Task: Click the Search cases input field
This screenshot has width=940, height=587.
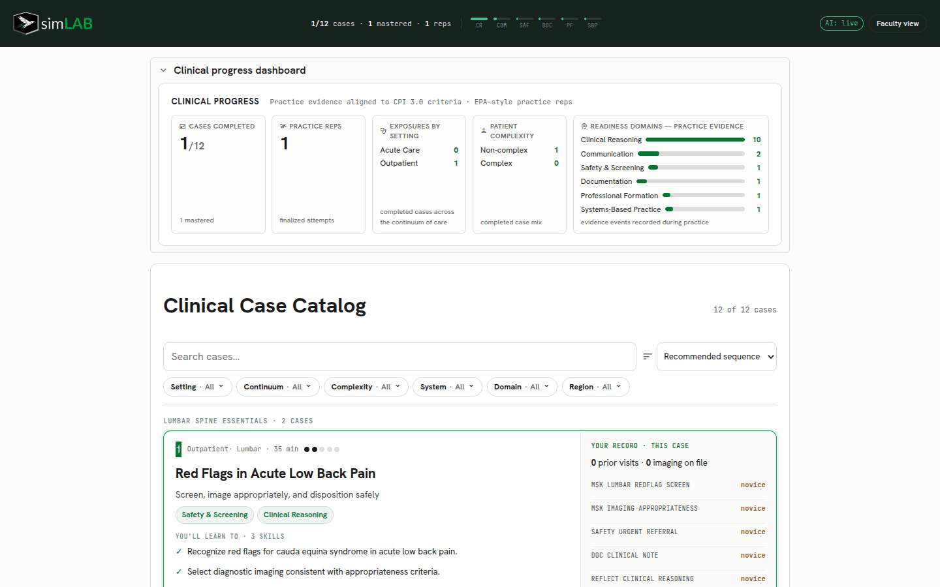Action: [399, 357]
